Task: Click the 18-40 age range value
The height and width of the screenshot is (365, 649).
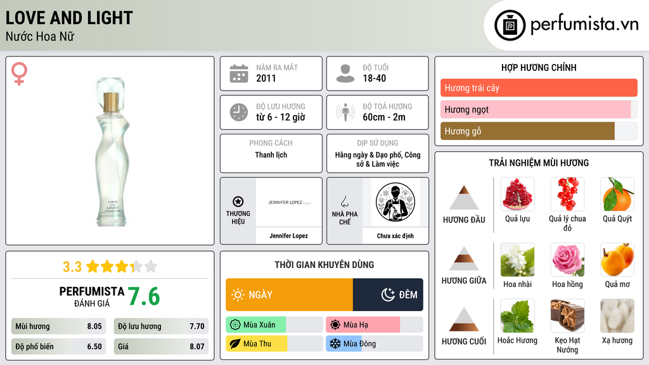Action: point(374,78)
